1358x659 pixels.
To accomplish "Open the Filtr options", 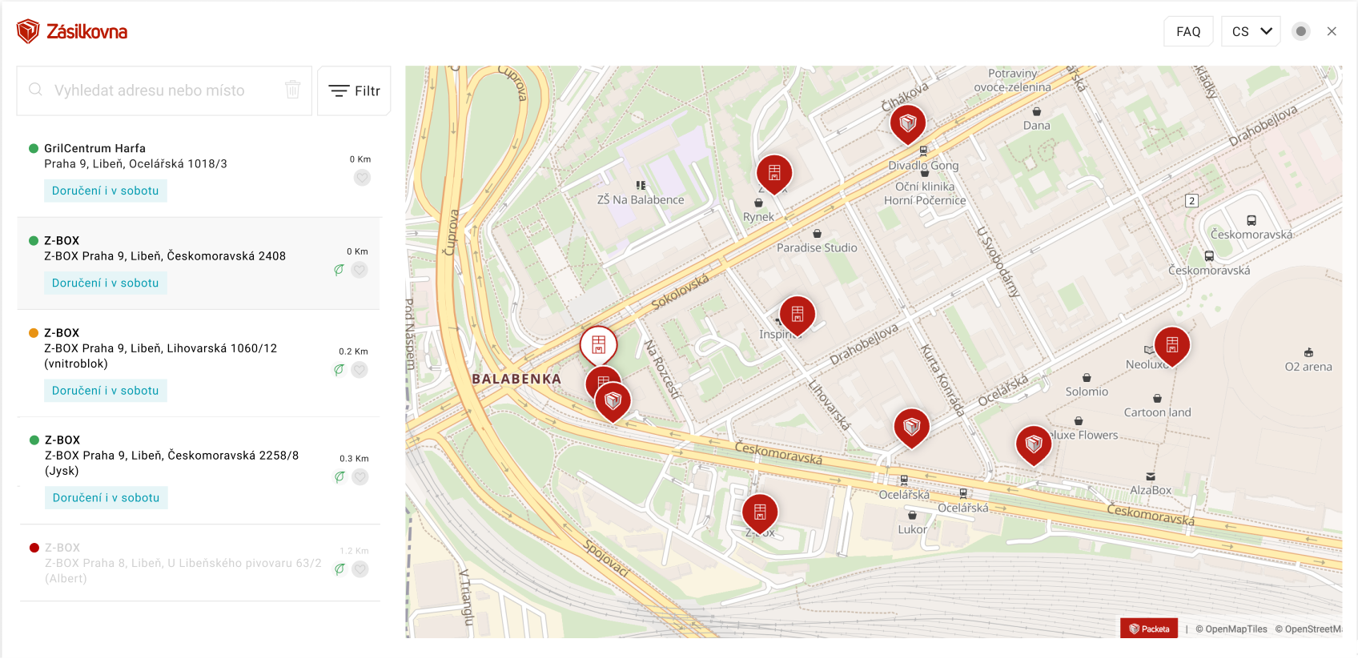I will tap(354, 90).
